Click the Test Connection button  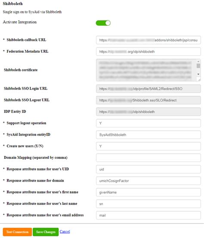pyautogui.click(x=17, y=232)
